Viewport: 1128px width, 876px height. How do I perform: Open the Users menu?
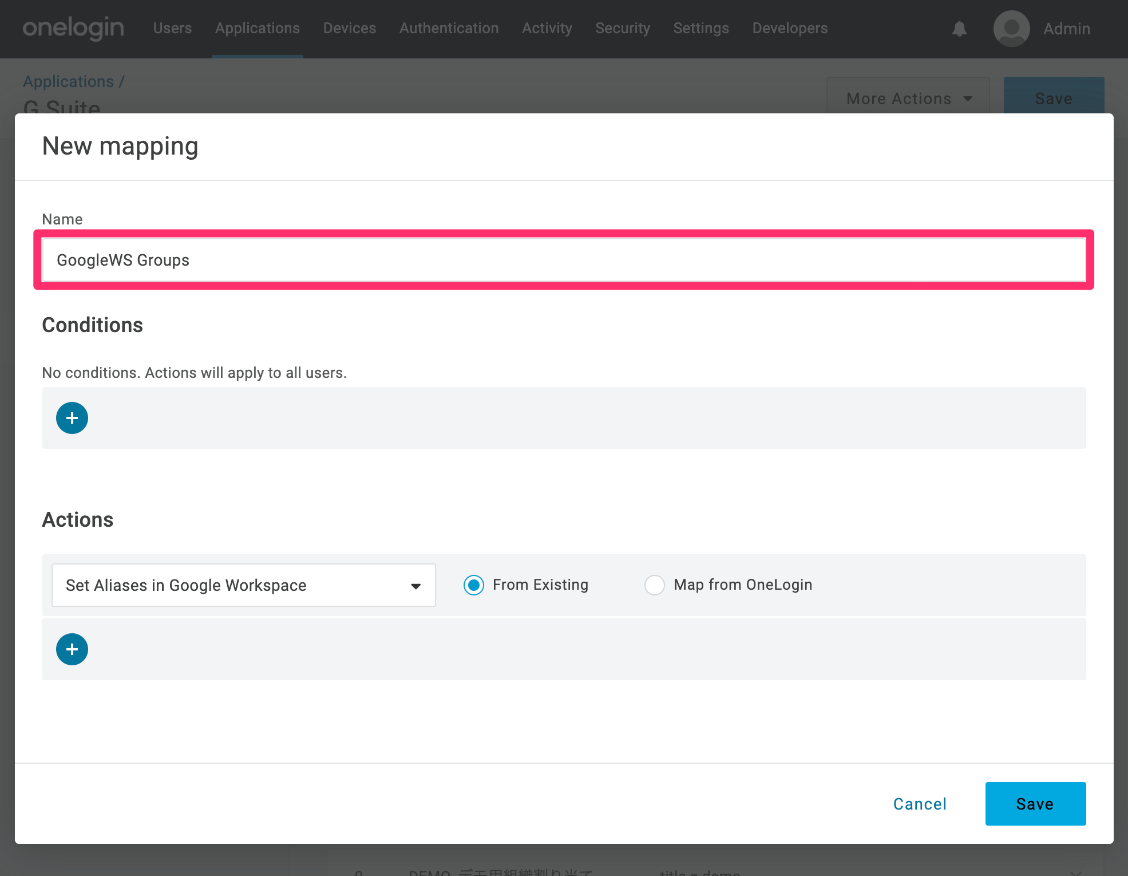(172, 28)
